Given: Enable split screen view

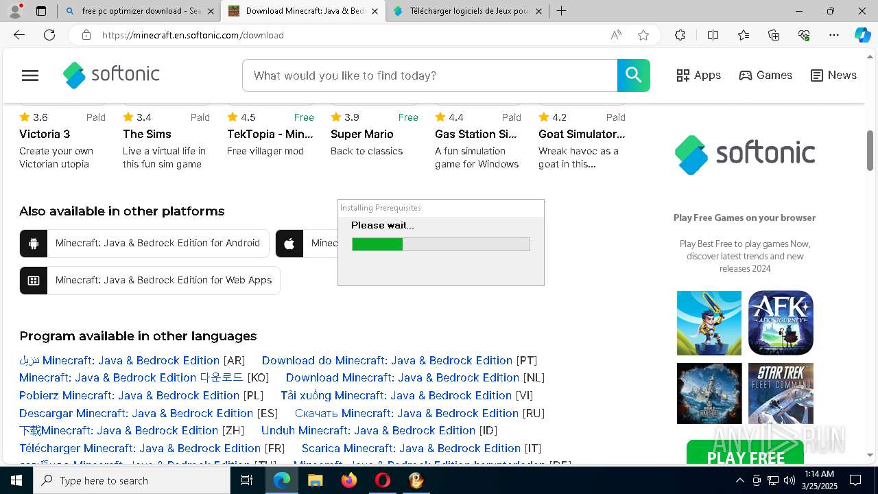Looking at the screenshot, I should click(x=713, y=35).
